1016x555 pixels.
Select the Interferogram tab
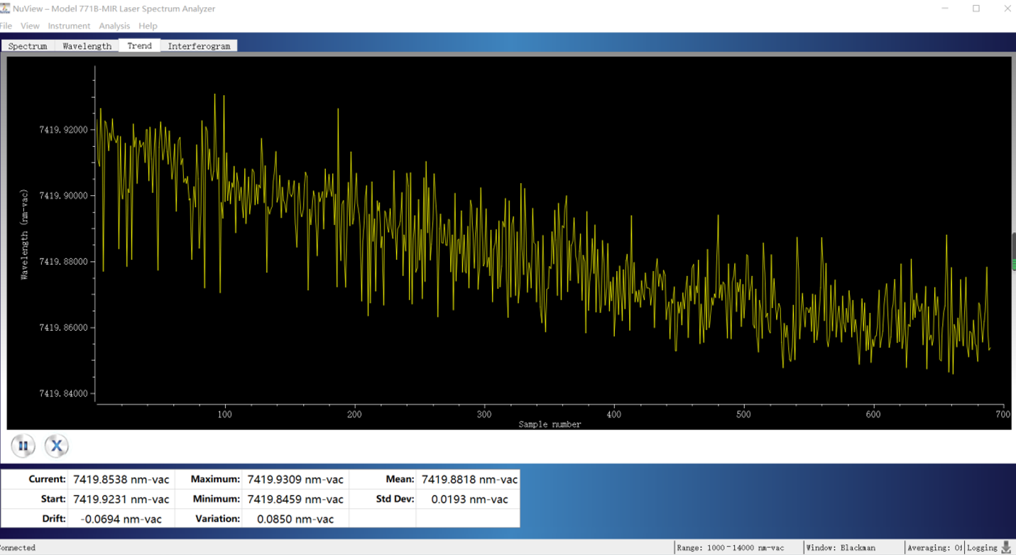(x=199, y=46)
